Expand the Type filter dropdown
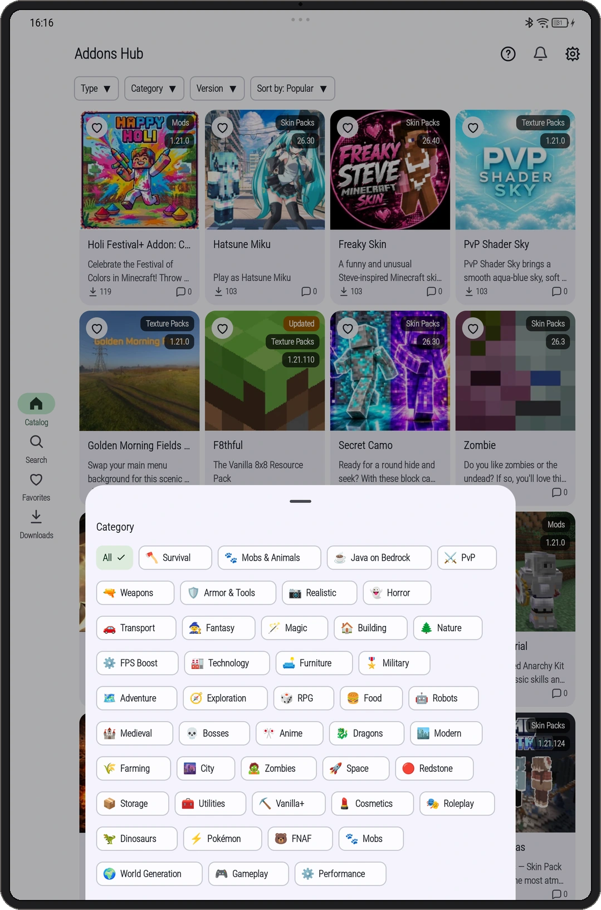 (x=96, y=89)
